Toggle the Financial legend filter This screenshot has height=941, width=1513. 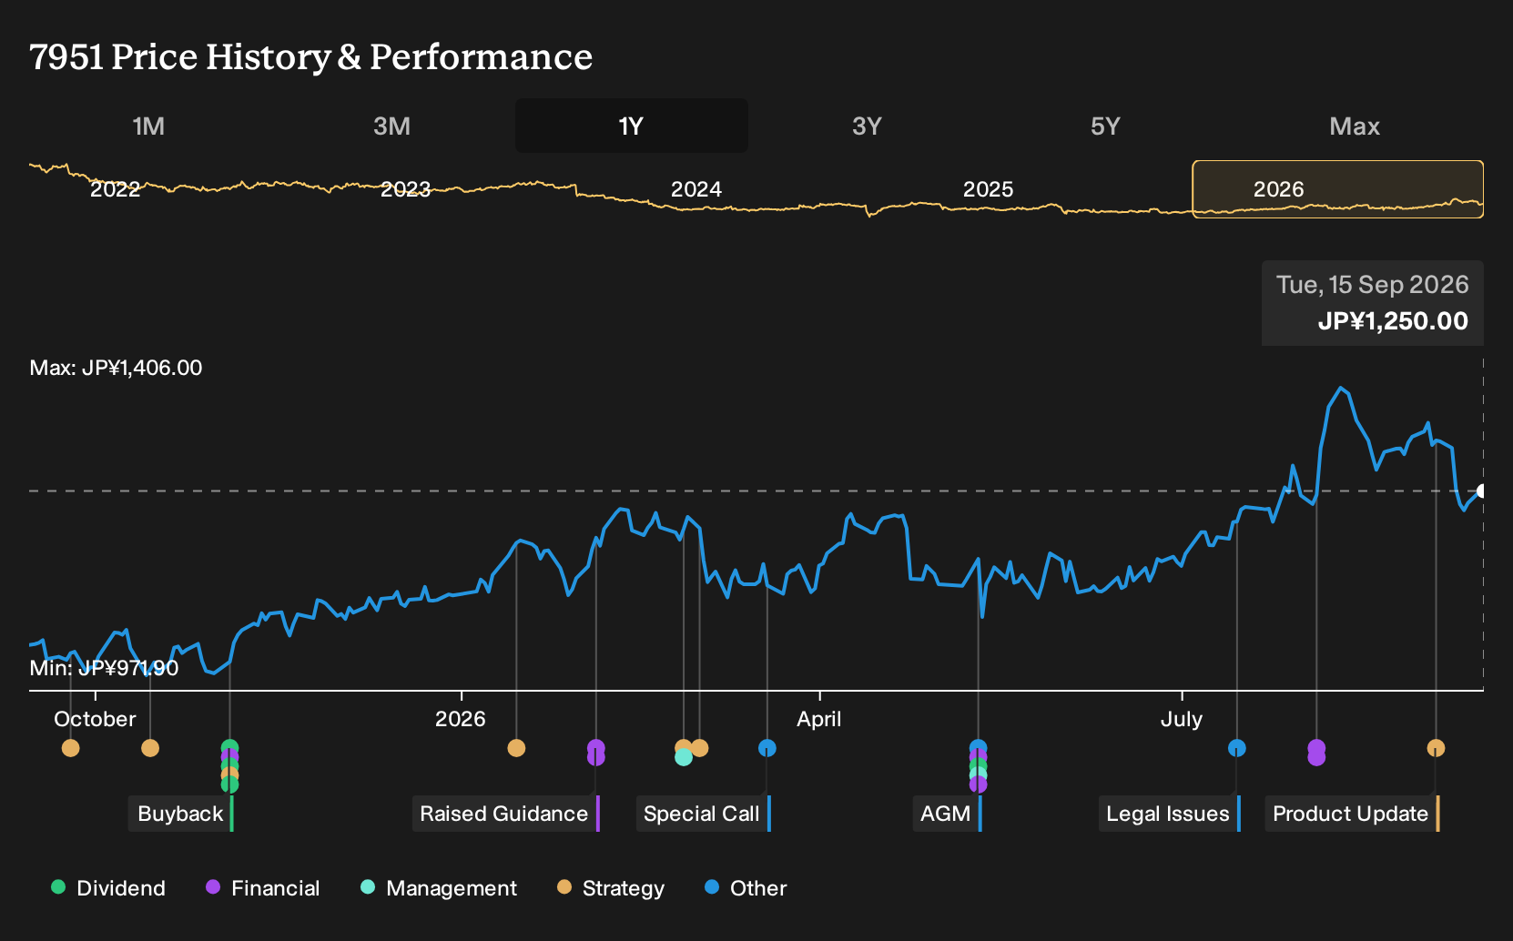tap(262, 888)
